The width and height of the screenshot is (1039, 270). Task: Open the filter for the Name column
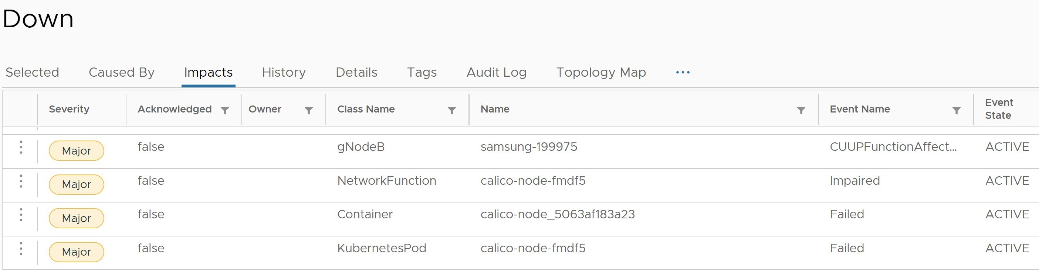click(x=801, y=110)
